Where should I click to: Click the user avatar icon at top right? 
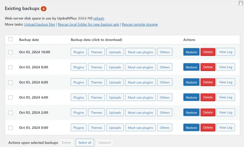point(241,3)
